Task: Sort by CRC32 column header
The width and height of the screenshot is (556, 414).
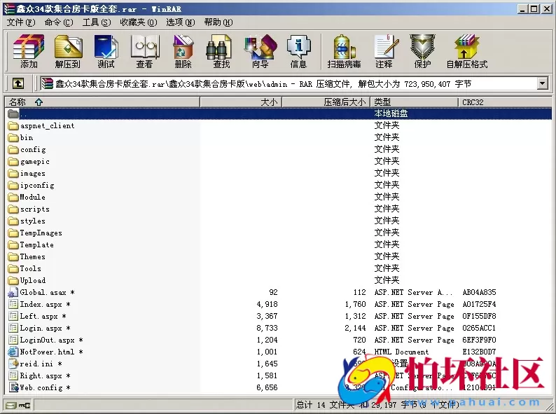Action: pyautogui.click(x=505, y=102)
